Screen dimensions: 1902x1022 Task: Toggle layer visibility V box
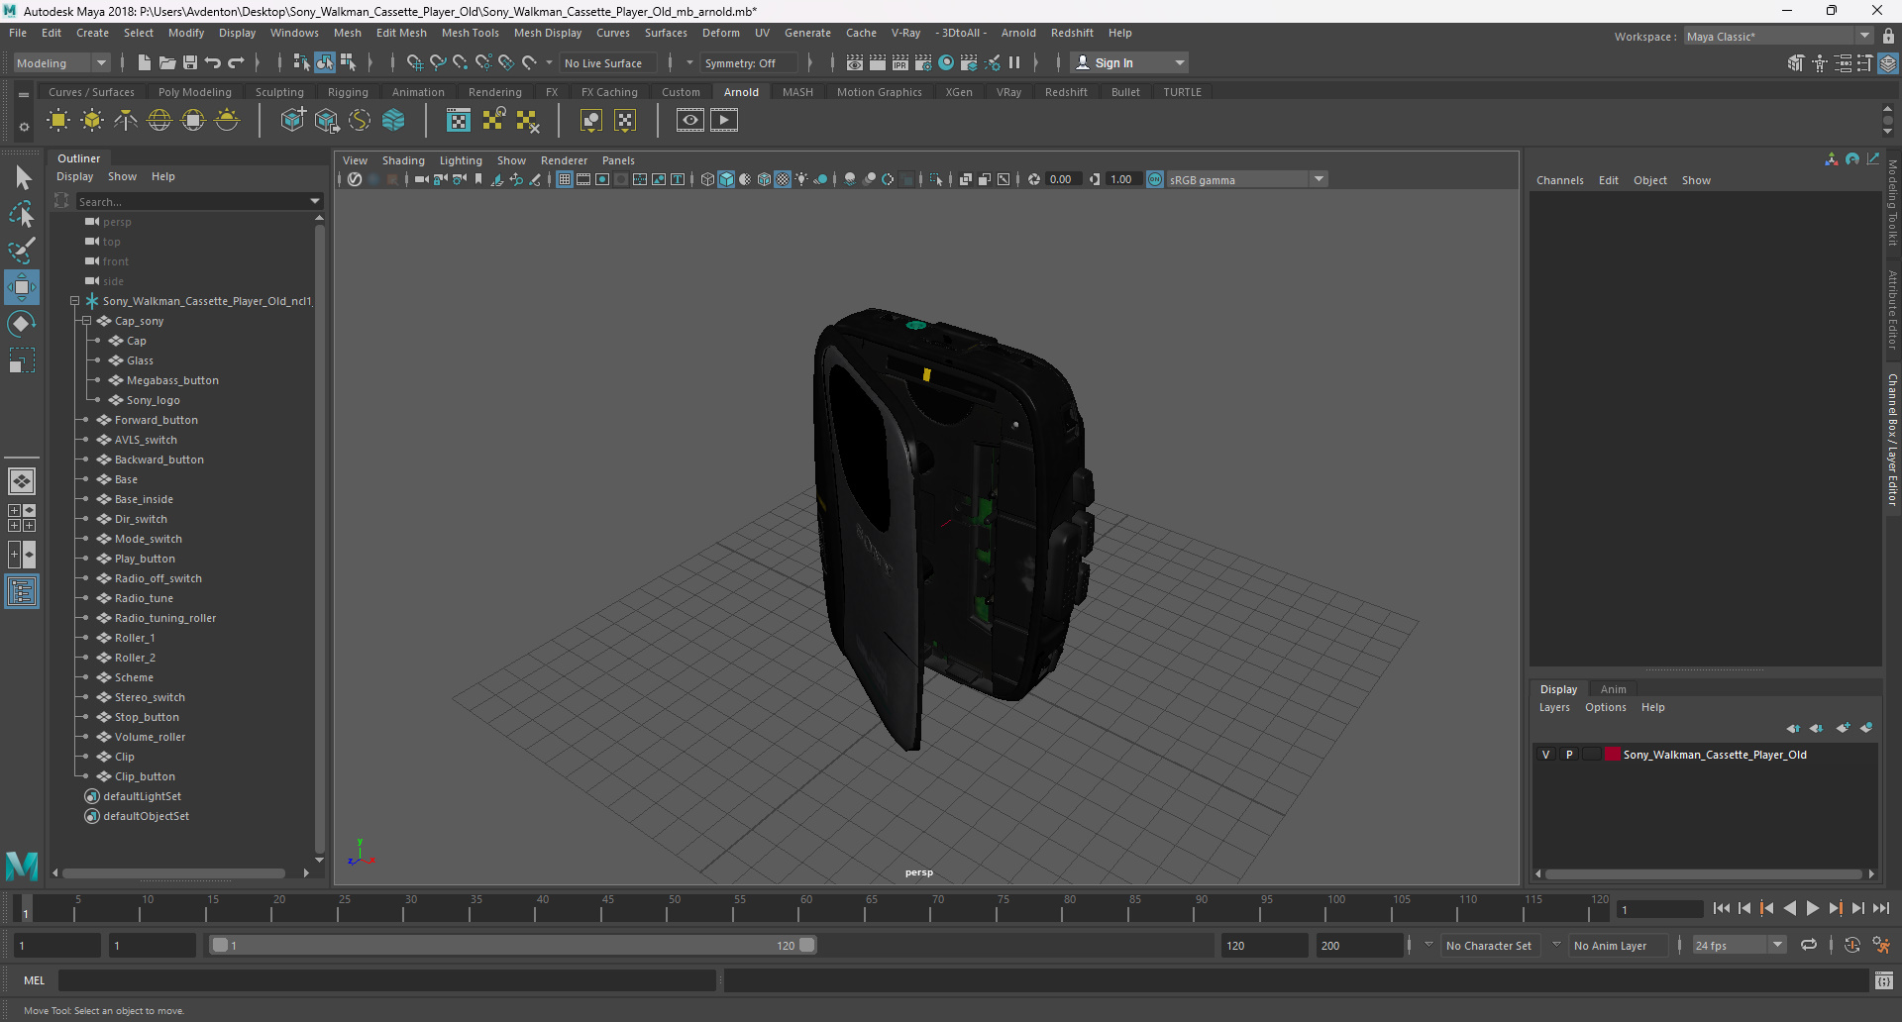1545,755
